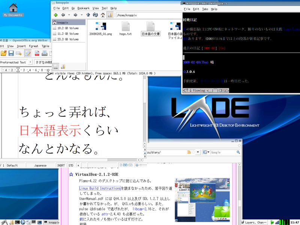The height and width of the screenshot is (225, 300).
Task: Click the folder icon next to the path bar
Action: point(110,15)
